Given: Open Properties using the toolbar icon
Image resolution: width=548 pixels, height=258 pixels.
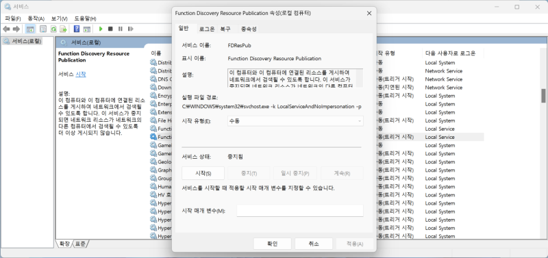Looking at the screenshot, I should pyautogui.click(x=42, y=29).
